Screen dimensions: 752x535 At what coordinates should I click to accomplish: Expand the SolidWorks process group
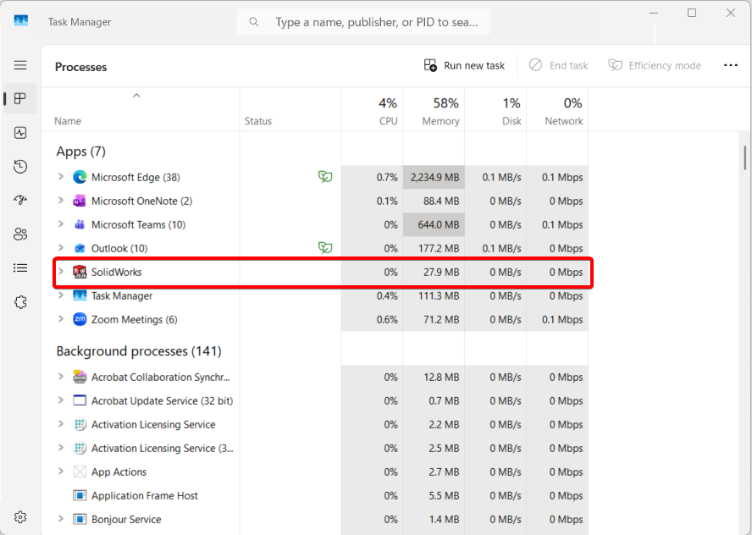pos(60,272)
